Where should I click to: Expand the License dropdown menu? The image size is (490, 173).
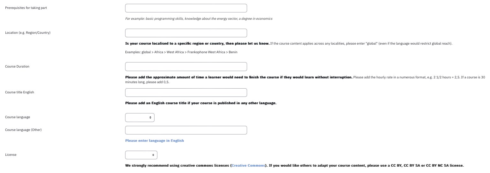coord(141,155)
